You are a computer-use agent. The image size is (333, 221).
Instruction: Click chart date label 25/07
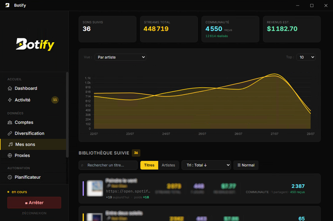point(202,134)
